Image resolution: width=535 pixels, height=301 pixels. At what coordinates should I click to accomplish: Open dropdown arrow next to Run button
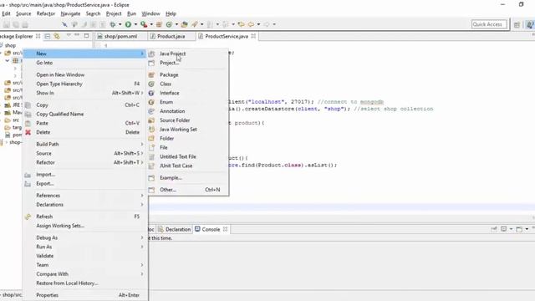(x=135, y=24)
